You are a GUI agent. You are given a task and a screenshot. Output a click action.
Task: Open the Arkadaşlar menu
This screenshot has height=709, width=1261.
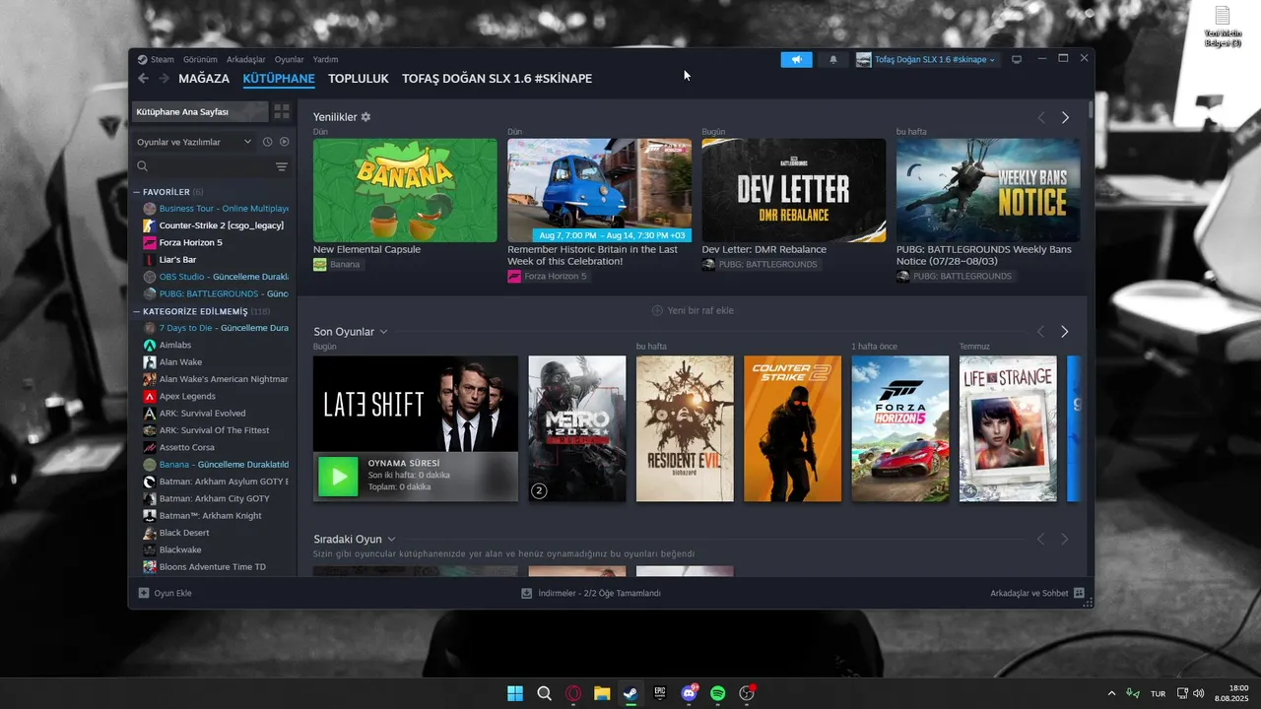click(246, 59)
